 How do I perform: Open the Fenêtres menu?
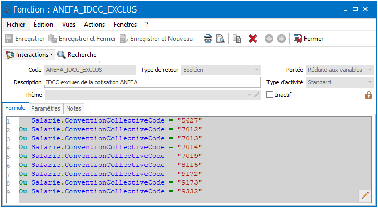[125, 25]
